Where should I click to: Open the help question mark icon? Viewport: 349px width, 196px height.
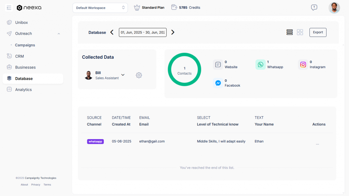pos(314,7)
